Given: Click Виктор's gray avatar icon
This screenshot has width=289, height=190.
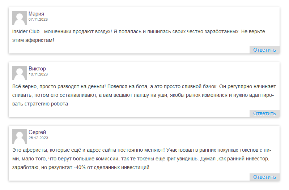Looking at the screenshot, I should point(20,73).
